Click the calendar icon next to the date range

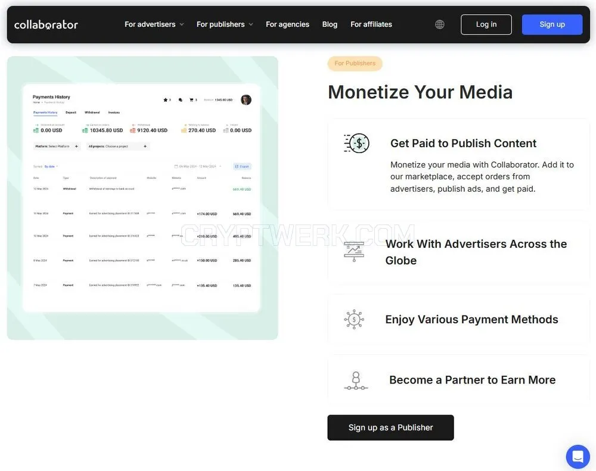pos(176,166)
